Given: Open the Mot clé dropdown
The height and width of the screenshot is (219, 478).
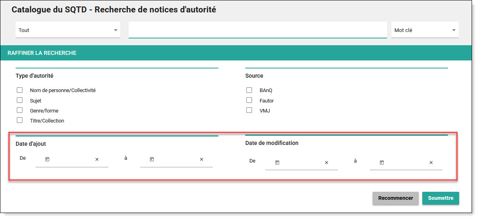Looking at the screenshot, I should (425, 30).
